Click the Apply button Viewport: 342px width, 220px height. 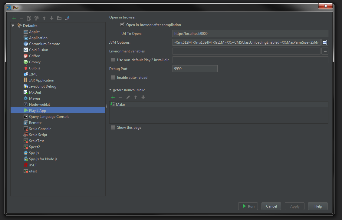pos(295,206)
